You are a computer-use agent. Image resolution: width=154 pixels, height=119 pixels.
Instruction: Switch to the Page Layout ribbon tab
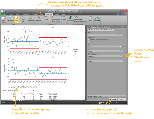click(25, 14)
